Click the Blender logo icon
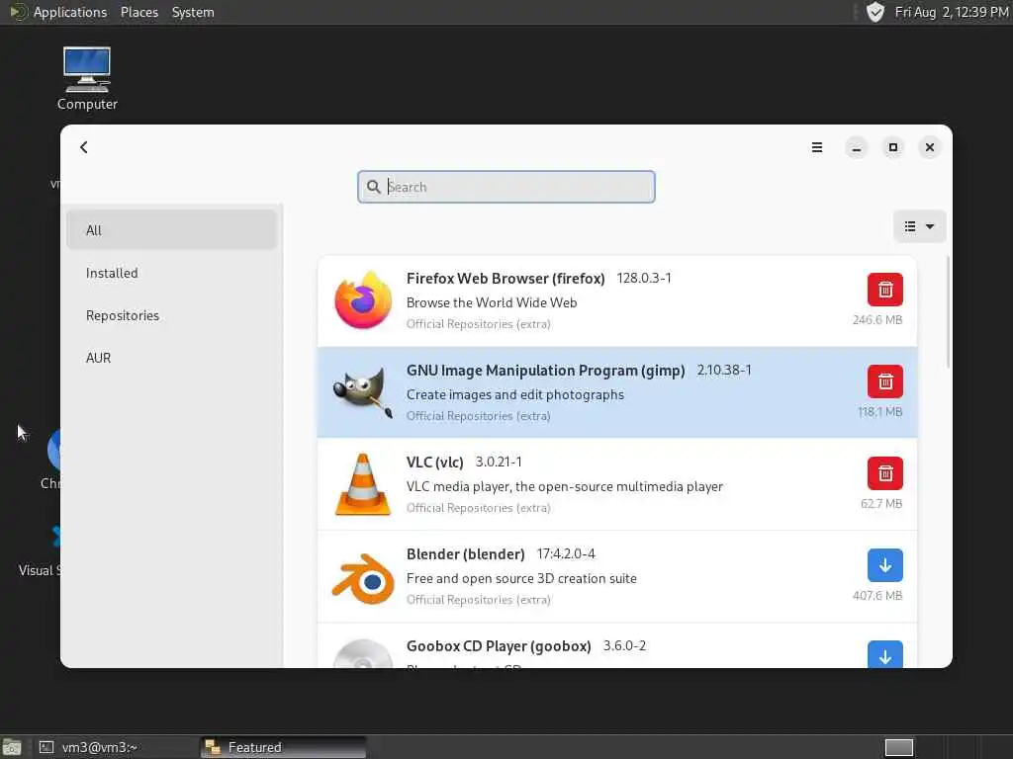The image size is (1013, 759). coord(363,578)
